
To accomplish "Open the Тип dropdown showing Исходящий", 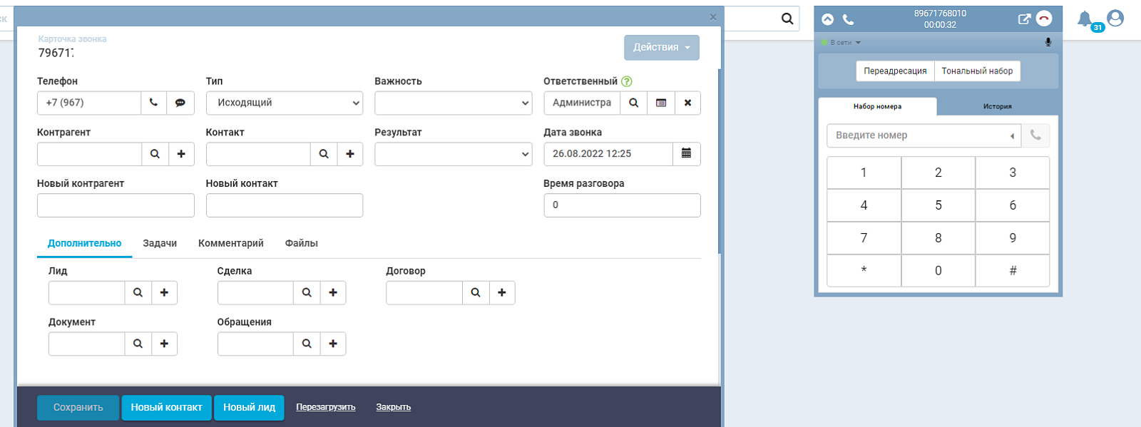I will [285, 103].
